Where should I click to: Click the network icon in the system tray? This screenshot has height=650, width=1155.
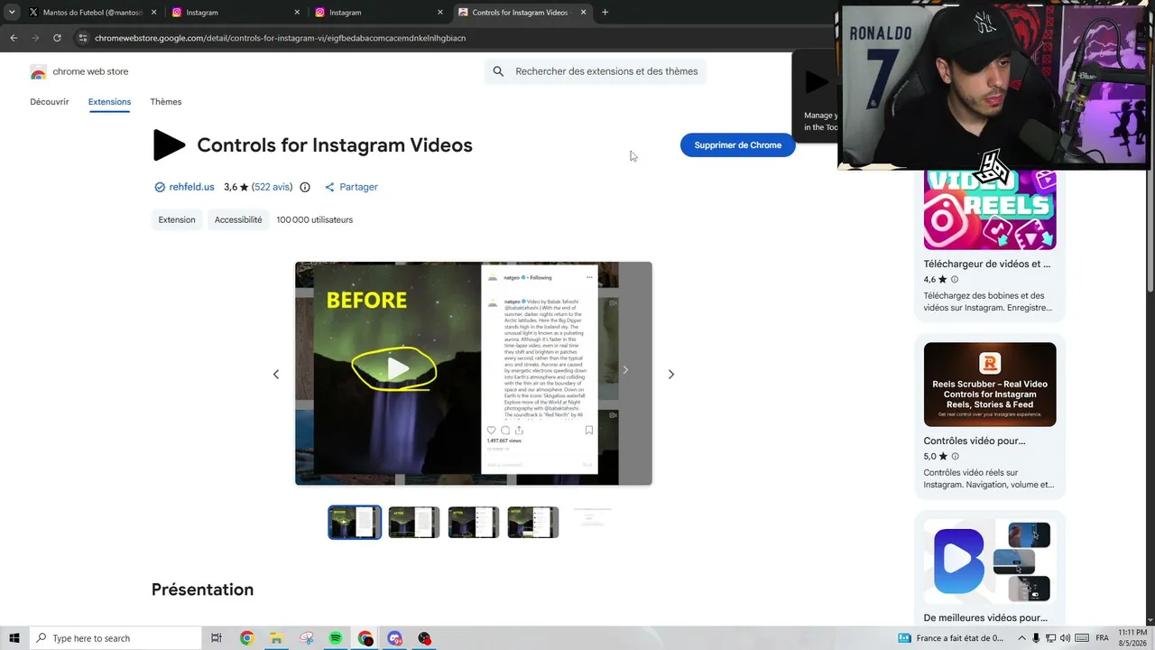pos(1050,638)
